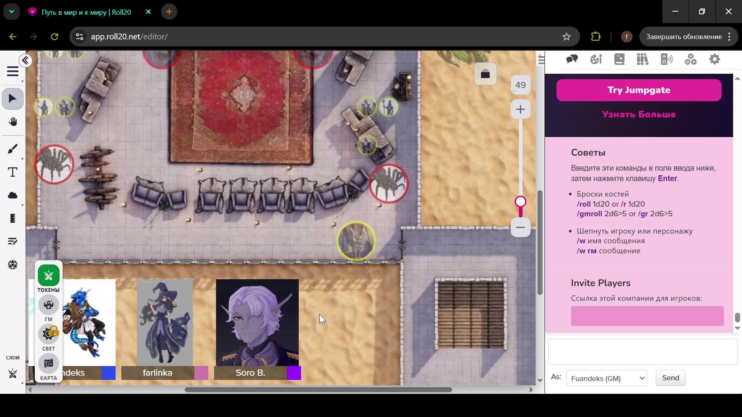742x417 pixels.
Task: Switch to the КАРТА map layer
Action: 49,364
